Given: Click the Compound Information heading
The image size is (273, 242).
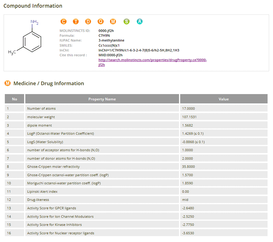Looking at the screenshot, I should [33, 6].
